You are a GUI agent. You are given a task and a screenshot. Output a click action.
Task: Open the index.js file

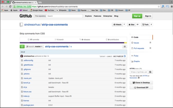(26, 96)
